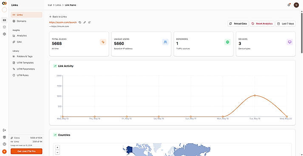Go Back to Links
303x156 pixels.
point(58,17)
